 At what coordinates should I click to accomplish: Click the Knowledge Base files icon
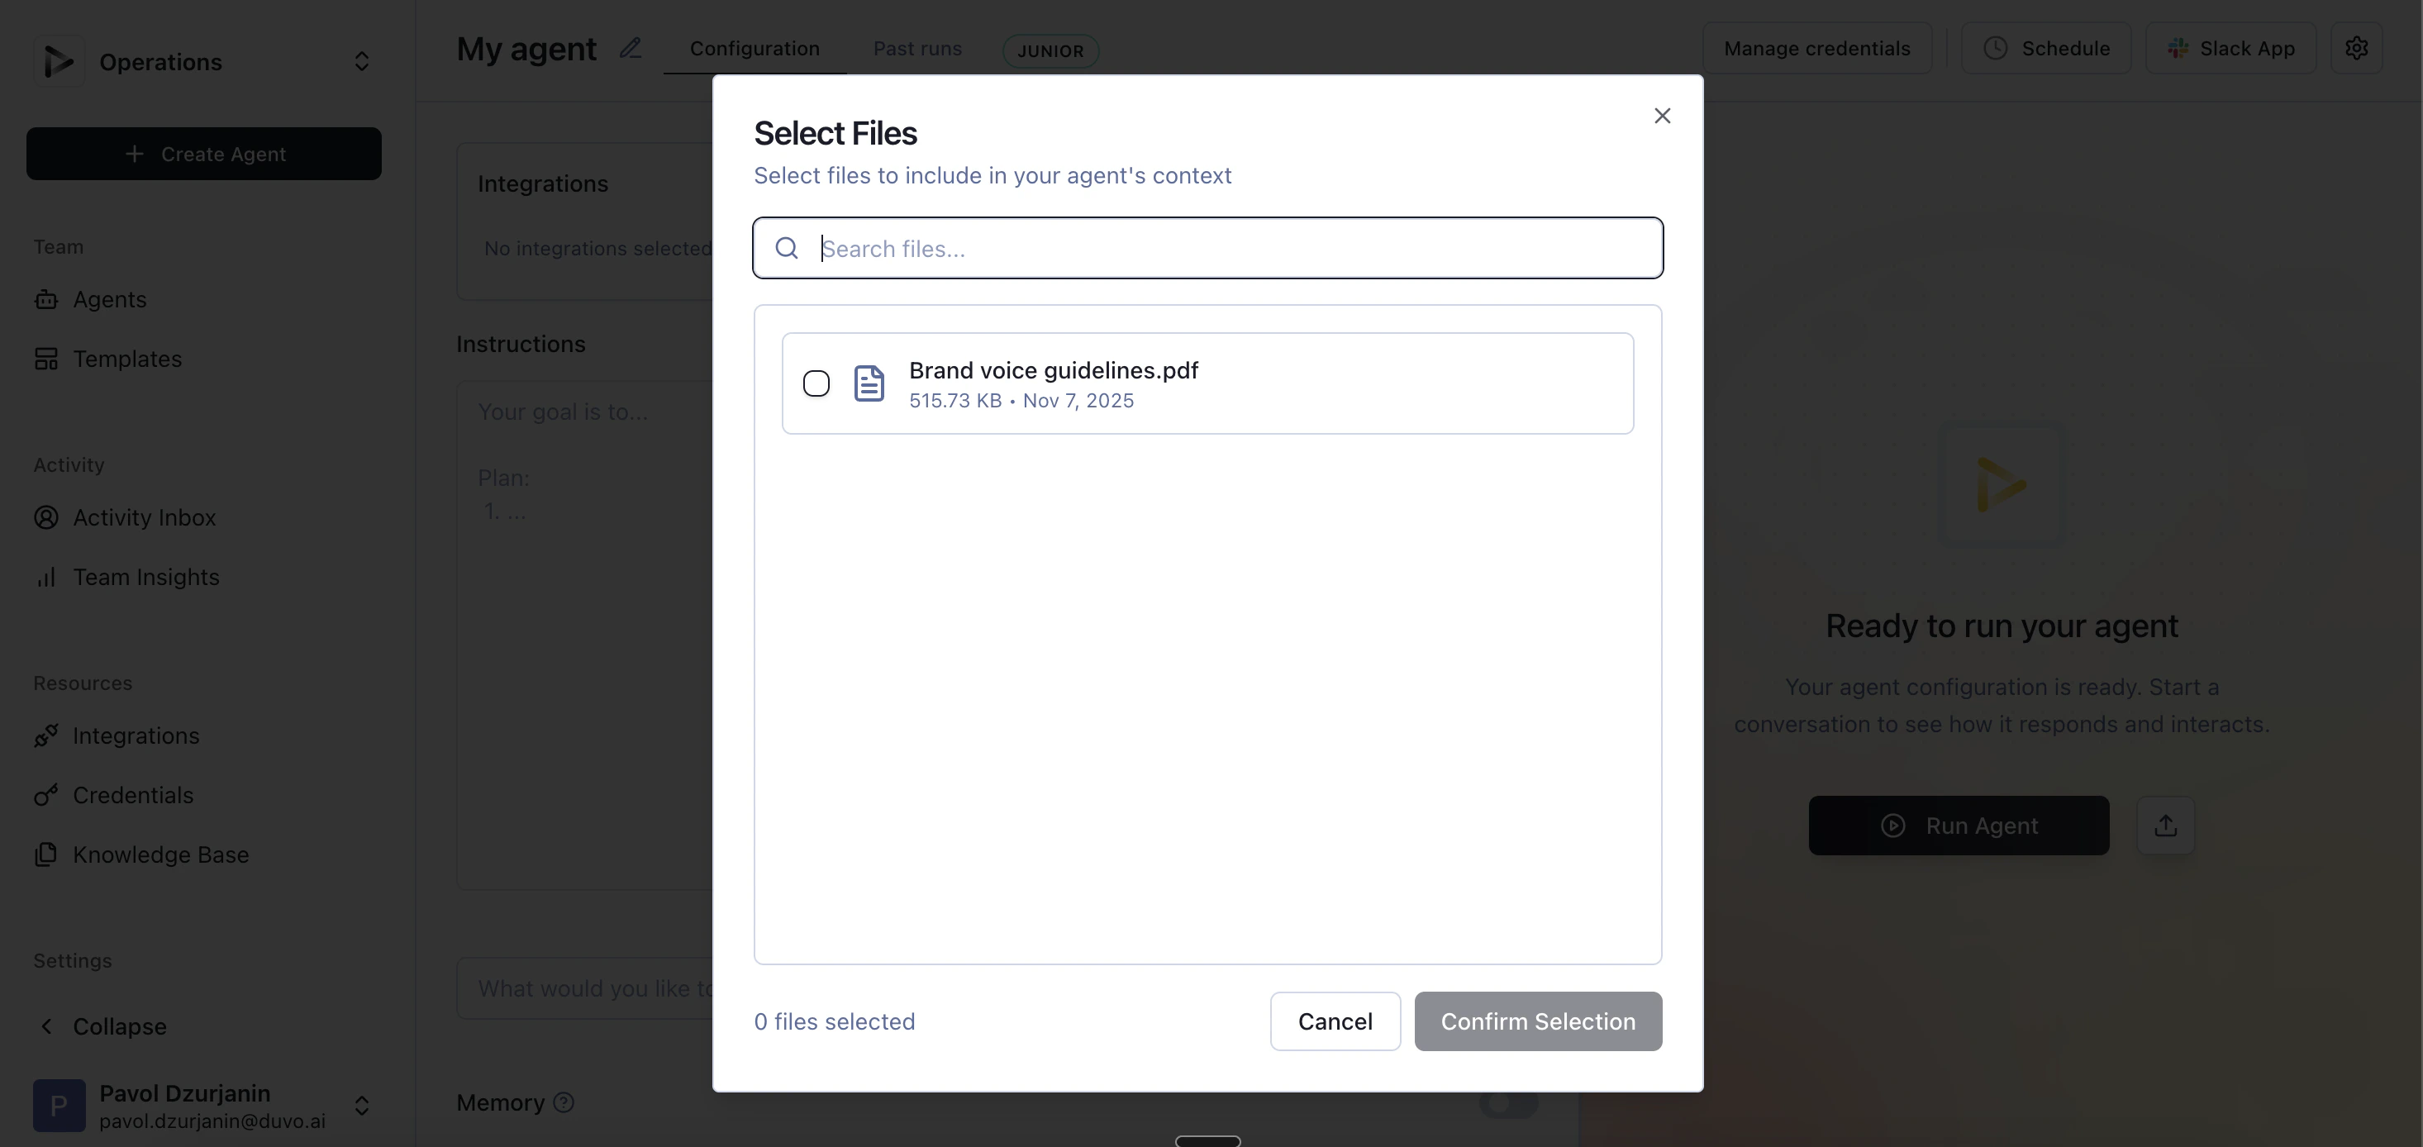[46, 854]
